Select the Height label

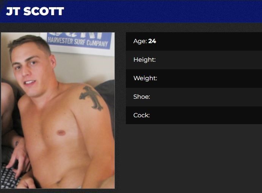(144, 59)
